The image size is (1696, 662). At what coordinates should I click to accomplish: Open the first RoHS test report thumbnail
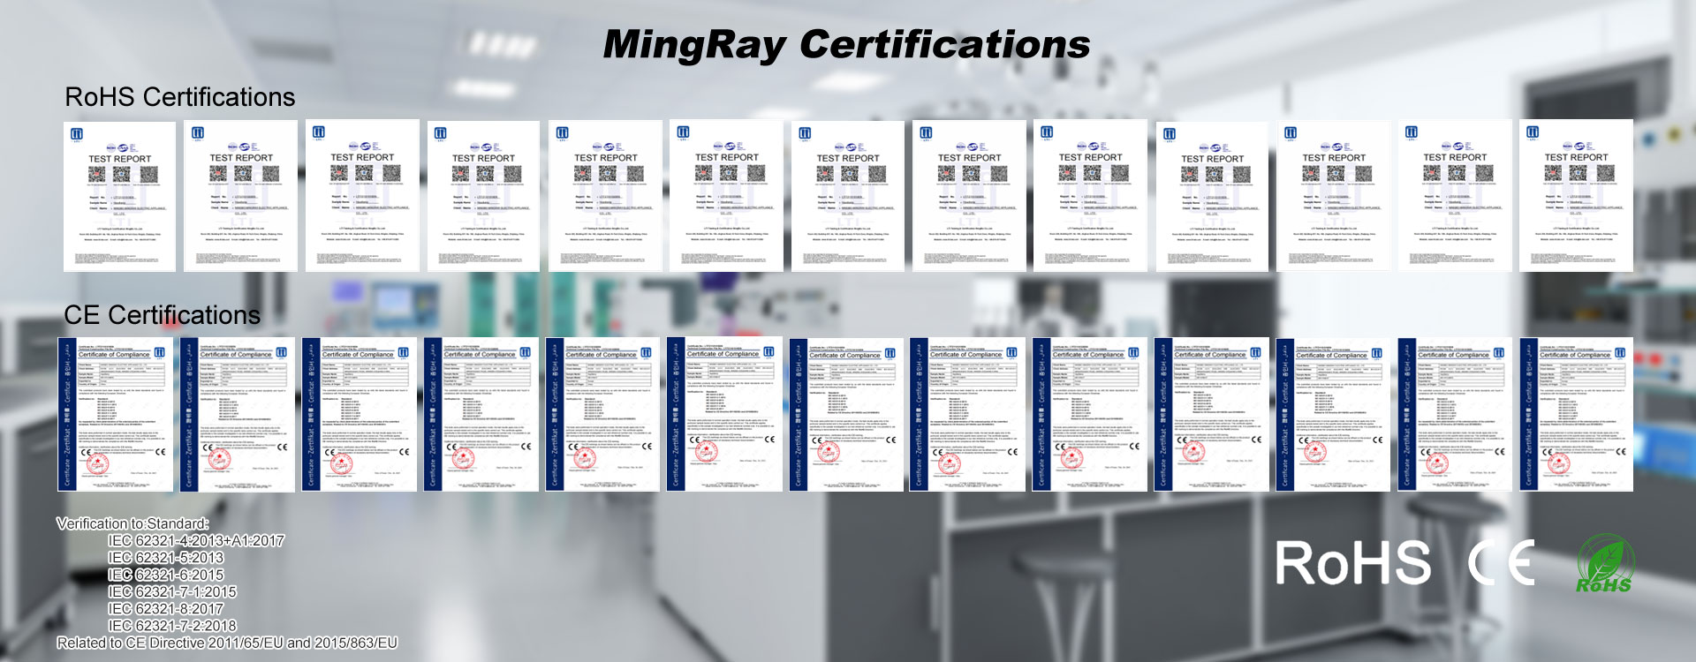pos(120,196)
